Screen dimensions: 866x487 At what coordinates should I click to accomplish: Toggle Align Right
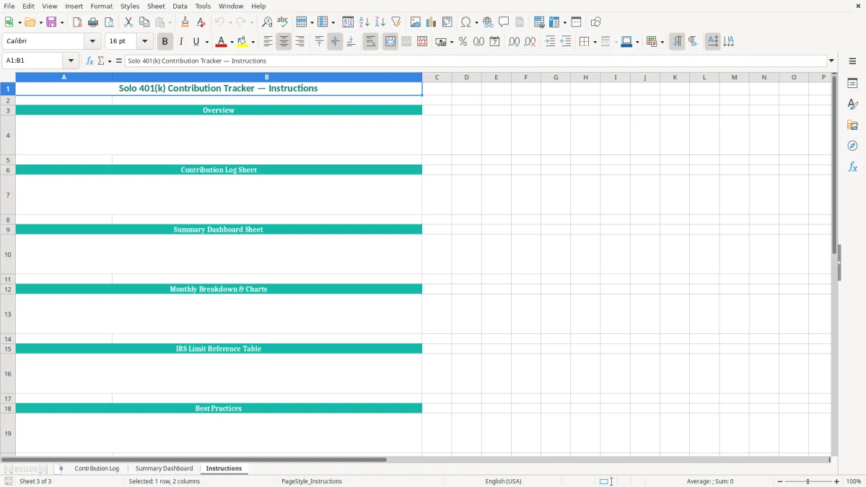pos(299,42)
